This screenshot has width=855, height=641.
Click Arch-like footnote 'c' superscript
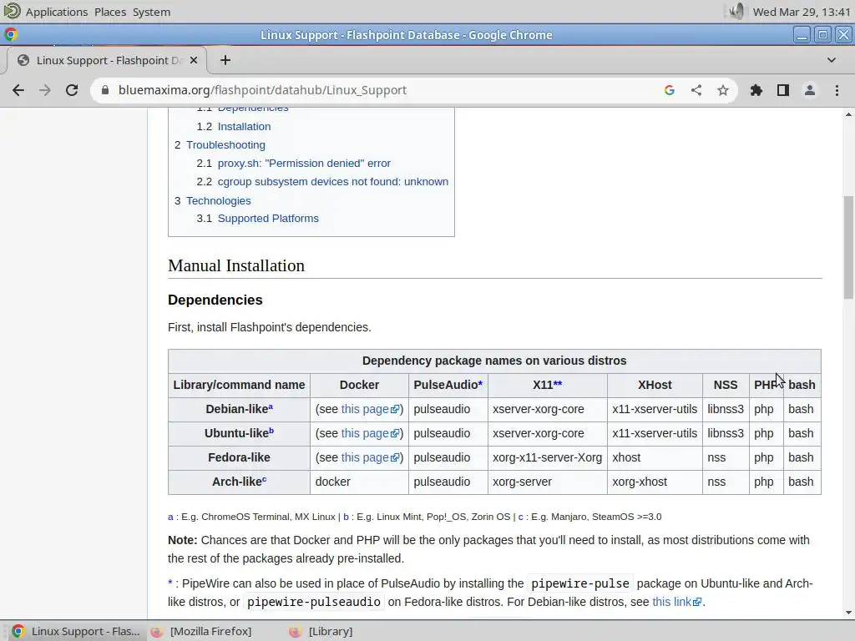[264, 480]
